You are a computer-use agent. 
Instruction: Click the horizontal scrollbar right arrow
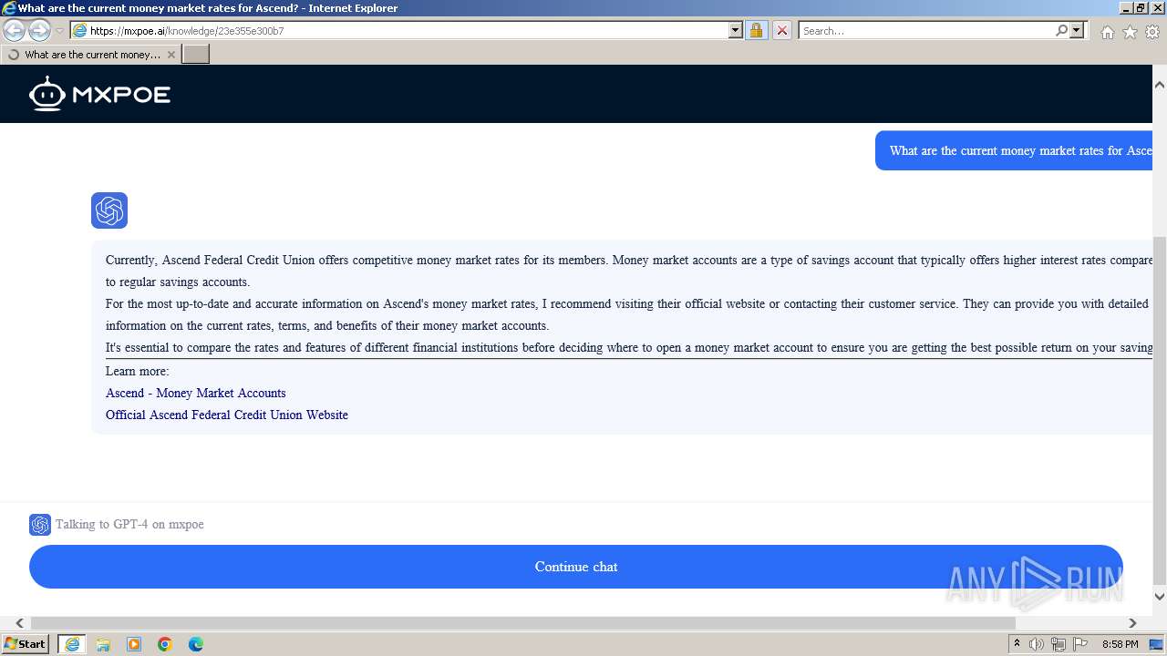tap(1132, 623)
